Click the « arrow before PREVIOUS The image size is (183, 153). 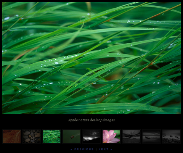point(71,150)
